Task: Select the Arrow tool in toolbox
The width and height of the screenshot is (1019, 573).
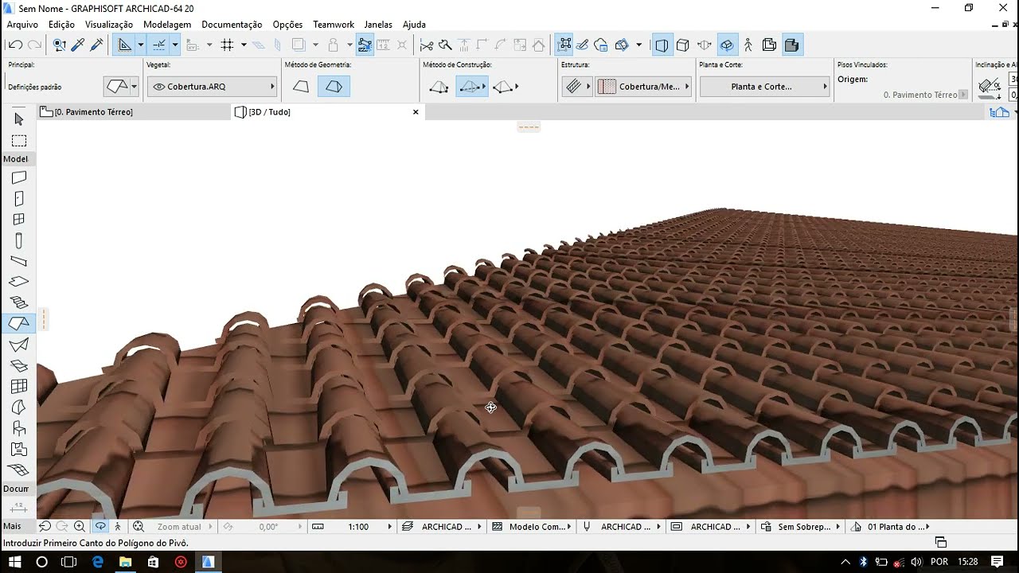Action: 19,119
